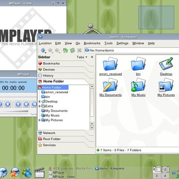Screen dimensions: 179x179
Task: Open history dropdown under Up arrow
Action: [x=45, y=53]
